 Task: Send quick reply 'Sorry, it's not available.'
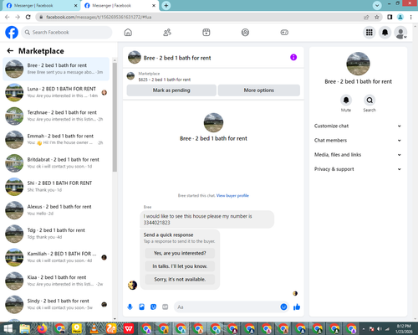(x=180, y=280)
